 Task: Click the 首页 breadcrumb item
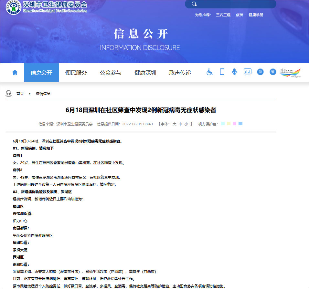click(19, 93)
